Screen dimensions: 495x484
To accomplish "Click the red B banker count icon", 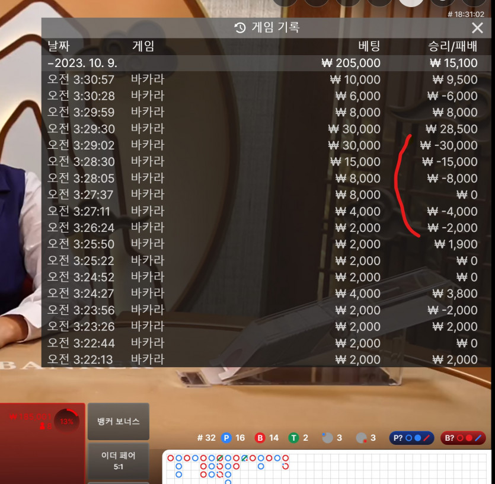I will (x=260, y=438).
